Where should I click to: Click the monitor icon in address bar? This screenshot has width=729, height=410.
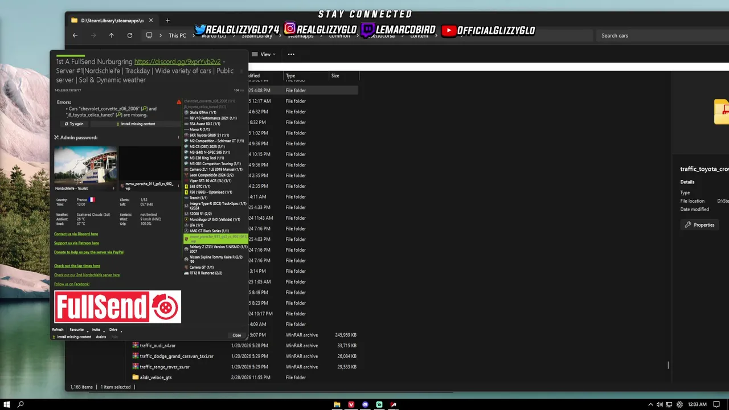(x=149, y=35)
